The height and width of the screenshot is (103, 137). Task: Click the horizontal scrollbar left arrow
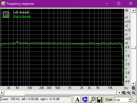(2, 93)
